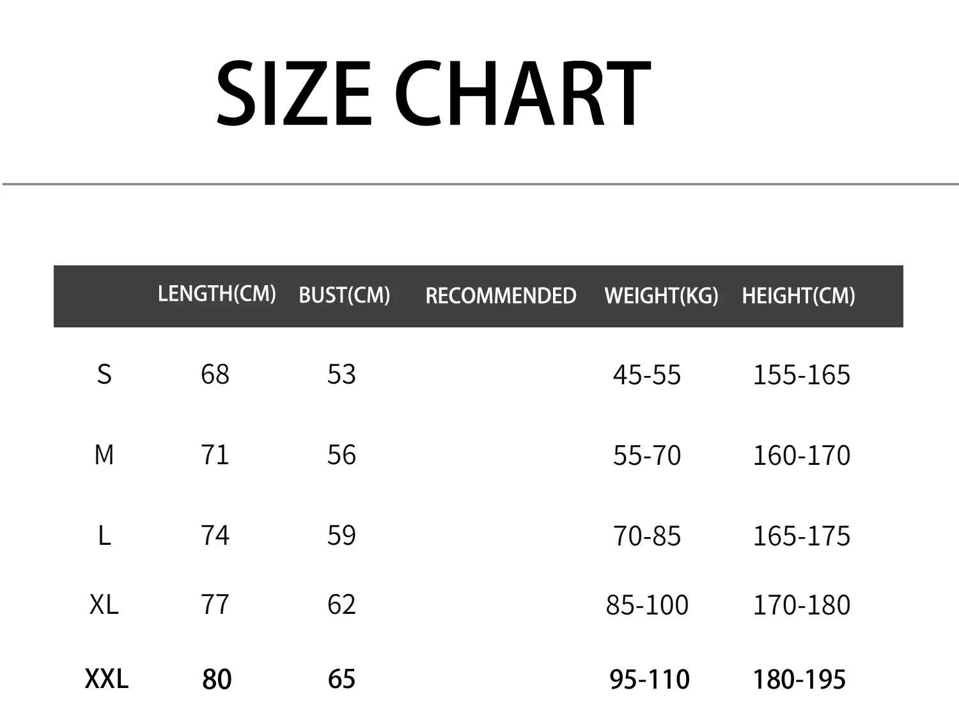
Task: Click weight range 70-85
Action: (647, 536)
